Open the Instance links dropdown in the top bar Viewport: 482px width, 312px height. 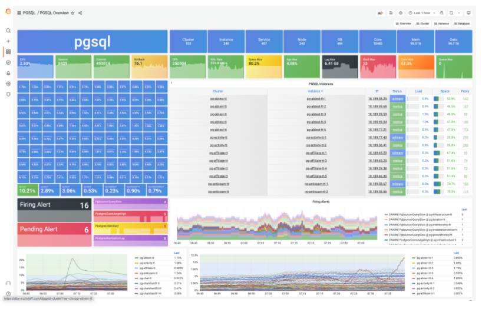click(x=441, y=24)
